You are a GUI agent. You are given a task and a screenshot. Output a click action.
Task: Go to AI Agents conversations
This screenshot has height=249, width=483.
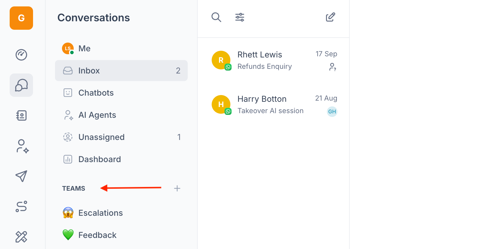coord(97,115)
